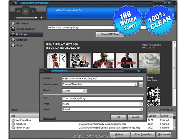Select the Train Soul Sister cover

click(150, 63)
